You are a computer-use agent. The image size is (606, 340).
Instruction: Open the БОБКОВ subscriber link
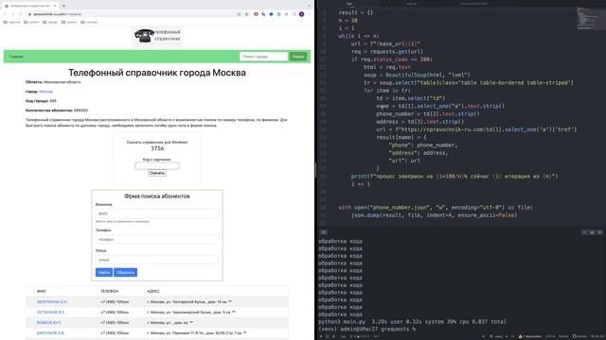[x=48, y=323]
